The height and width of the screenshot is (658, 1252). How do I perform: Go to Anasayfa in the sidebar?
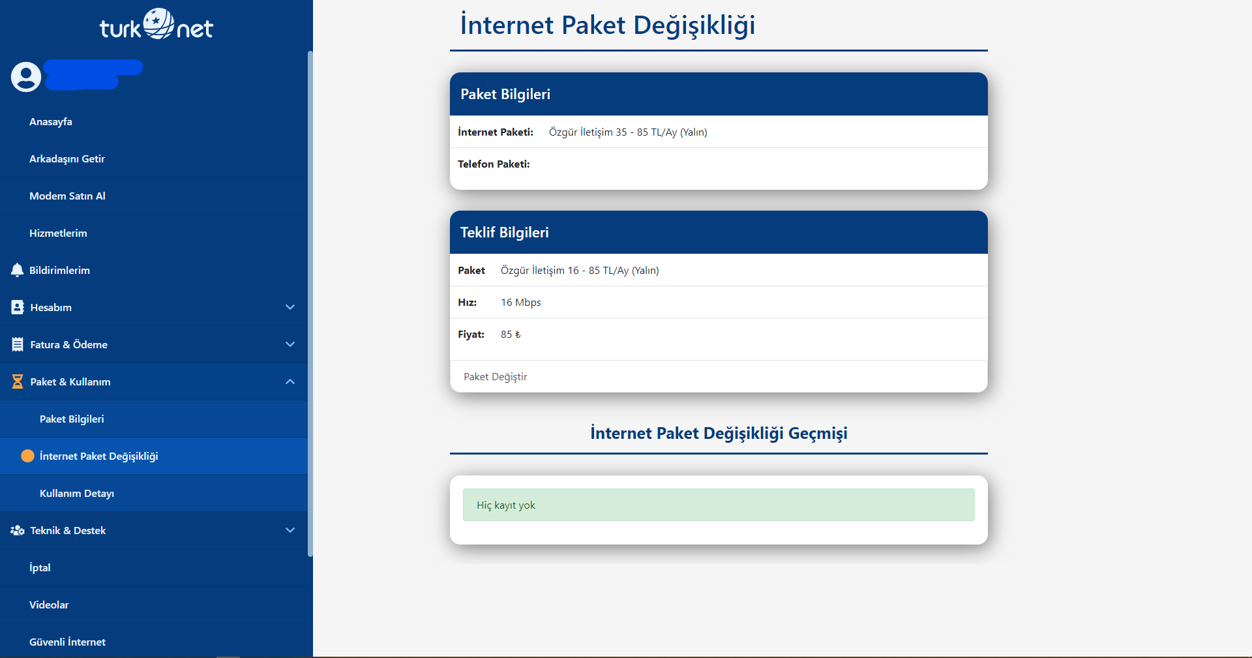click(51, 122)
